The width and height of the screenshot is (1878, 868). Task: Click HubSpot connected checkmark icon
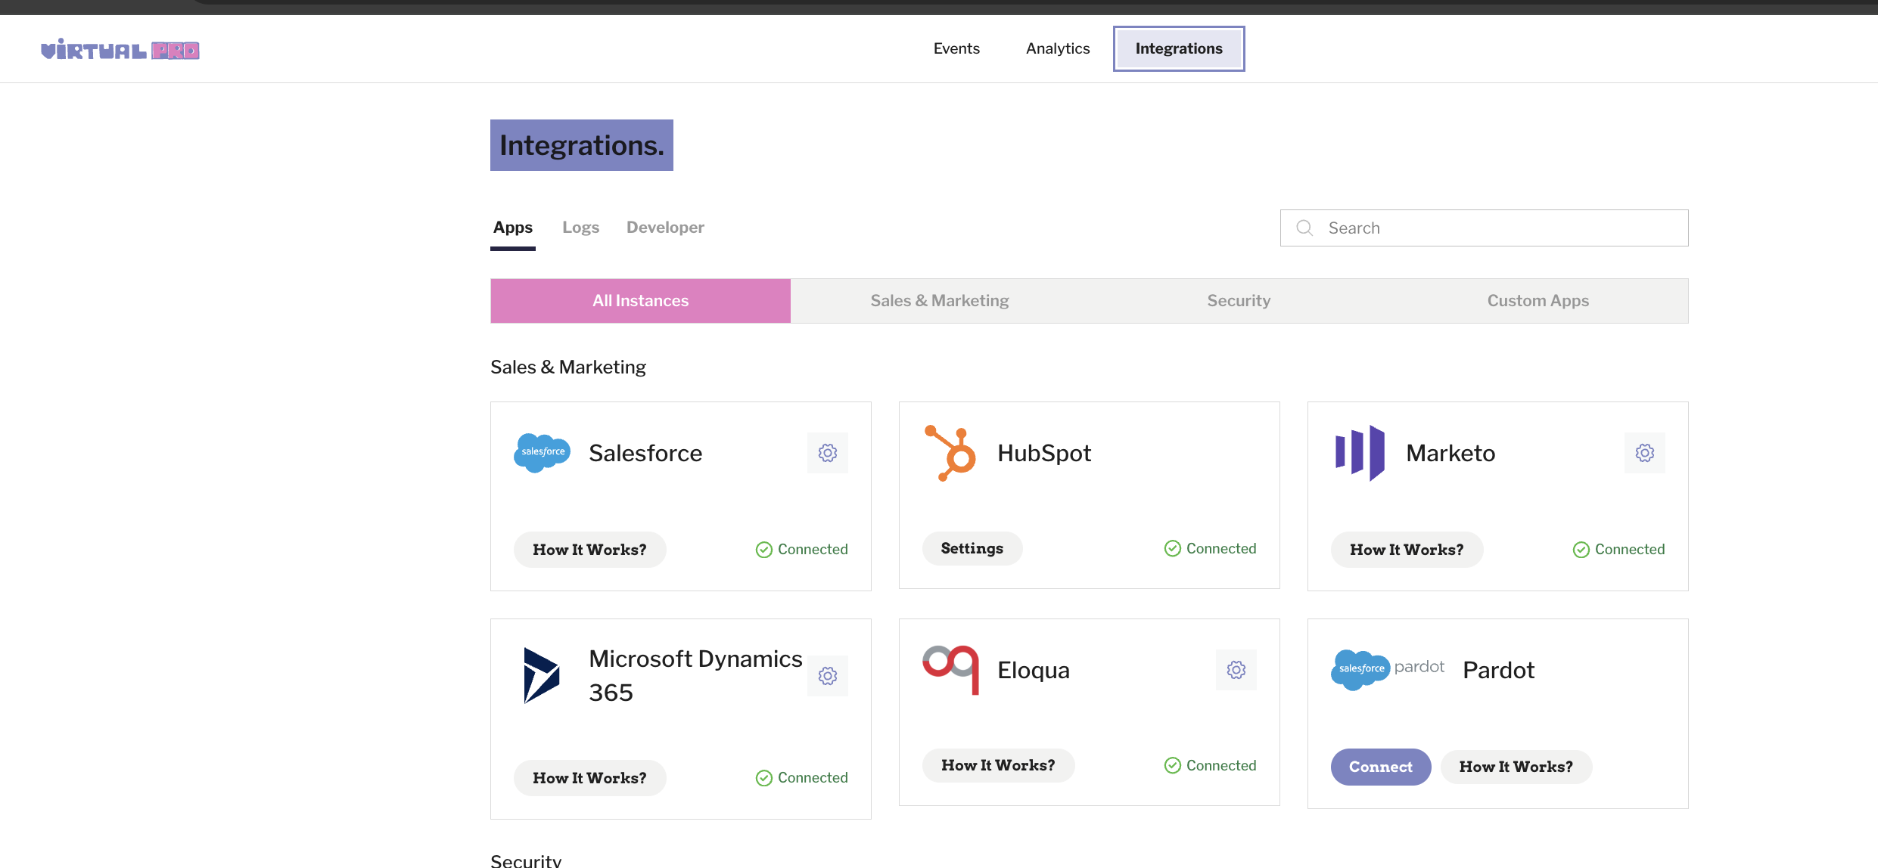pyautogui.click(x=1173, y=548)
